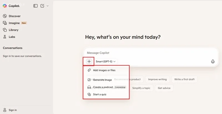Viewport: 222px width, 114px height.
Task: Open Imagine from the sidebar
Action: click(x=14, y=23)
